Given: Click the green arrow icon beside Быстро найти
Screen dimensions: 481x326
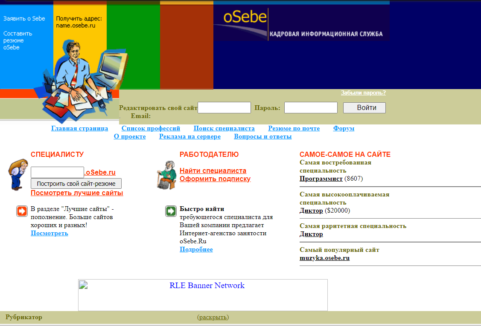Looking at the screenshot, I should pyautogui.click(x=171, y=211).
